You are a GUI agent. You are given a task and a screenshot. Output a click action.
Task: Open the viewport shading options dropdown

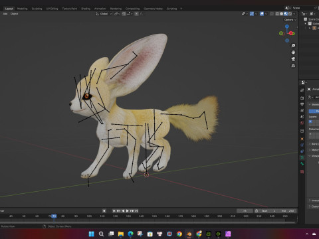[294, 14]
